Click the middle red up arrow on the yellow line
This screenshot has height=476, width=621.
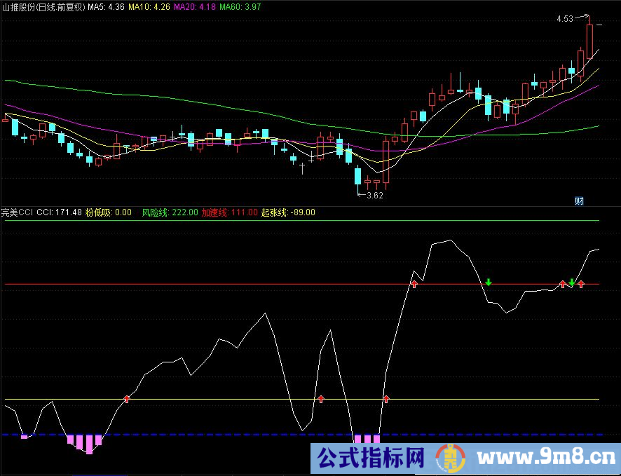321,399
